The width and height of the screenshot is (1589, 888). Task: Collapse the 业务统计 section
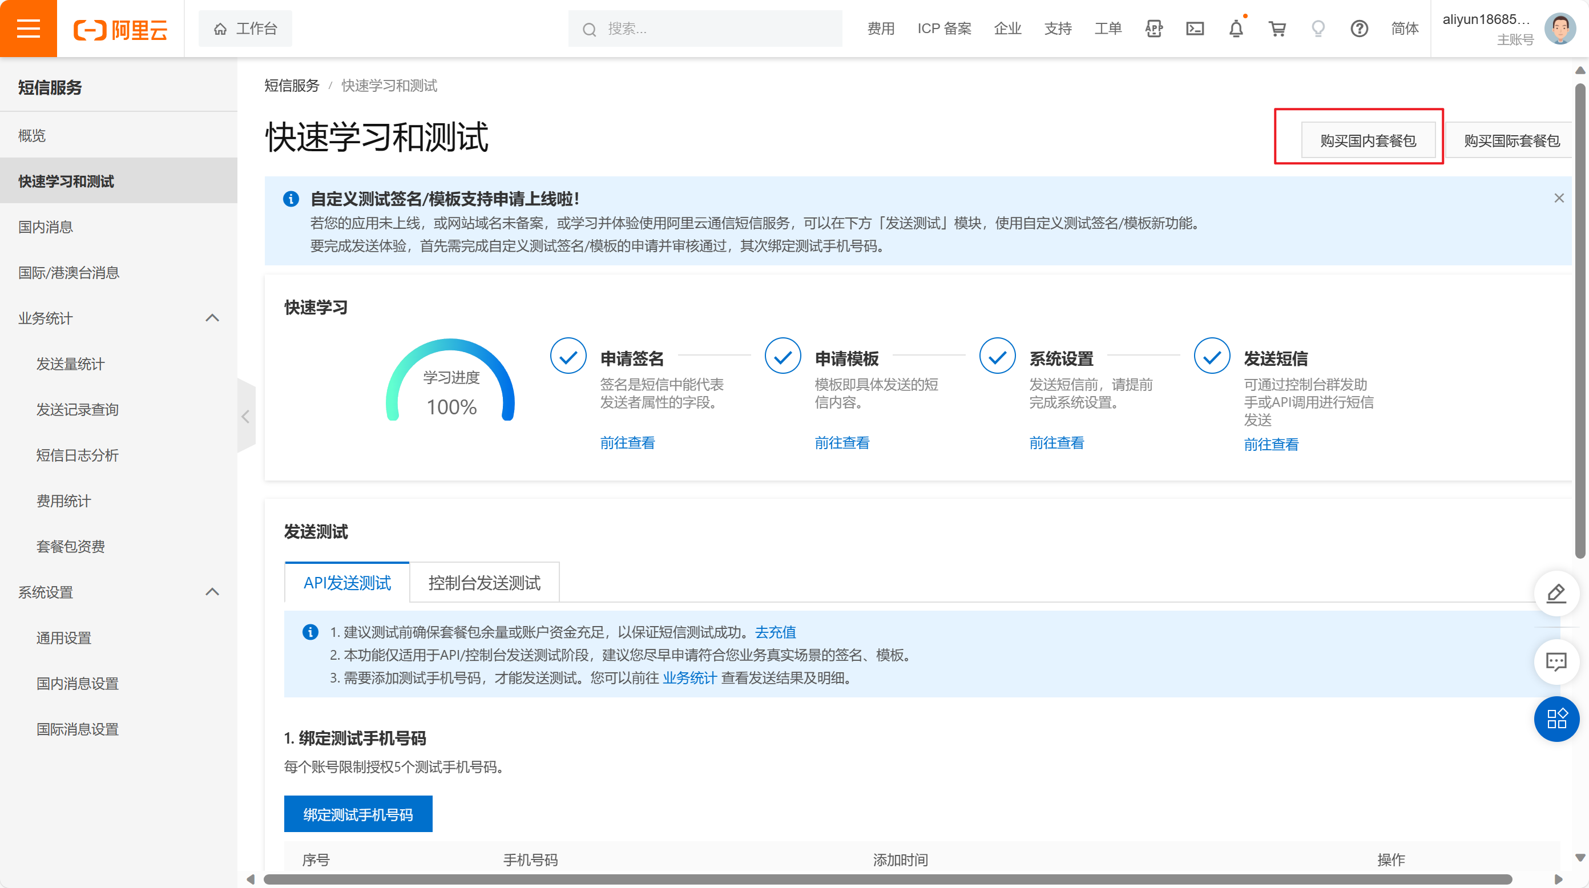tap(212, 318)
